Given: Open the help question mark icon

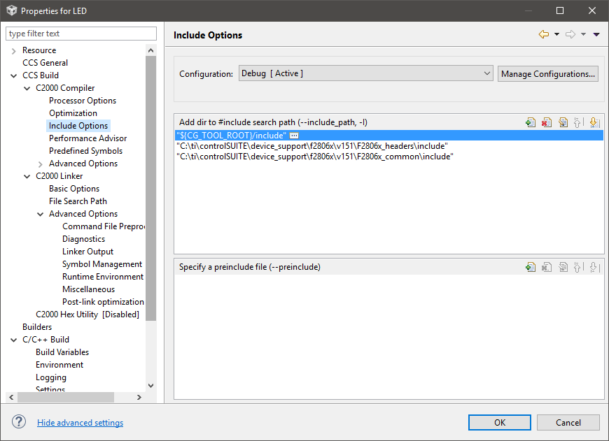Looking at the screenshot, I should point(19,422).
